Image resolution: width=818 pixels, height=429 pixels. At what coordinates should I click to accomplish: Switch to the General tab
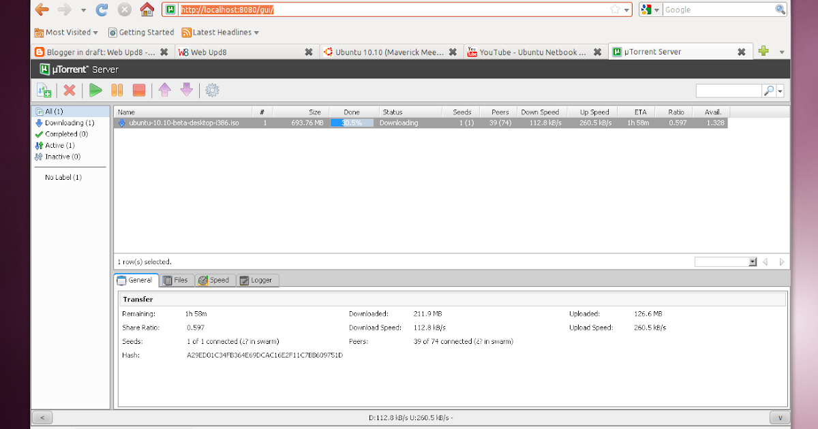click(136, 280)
